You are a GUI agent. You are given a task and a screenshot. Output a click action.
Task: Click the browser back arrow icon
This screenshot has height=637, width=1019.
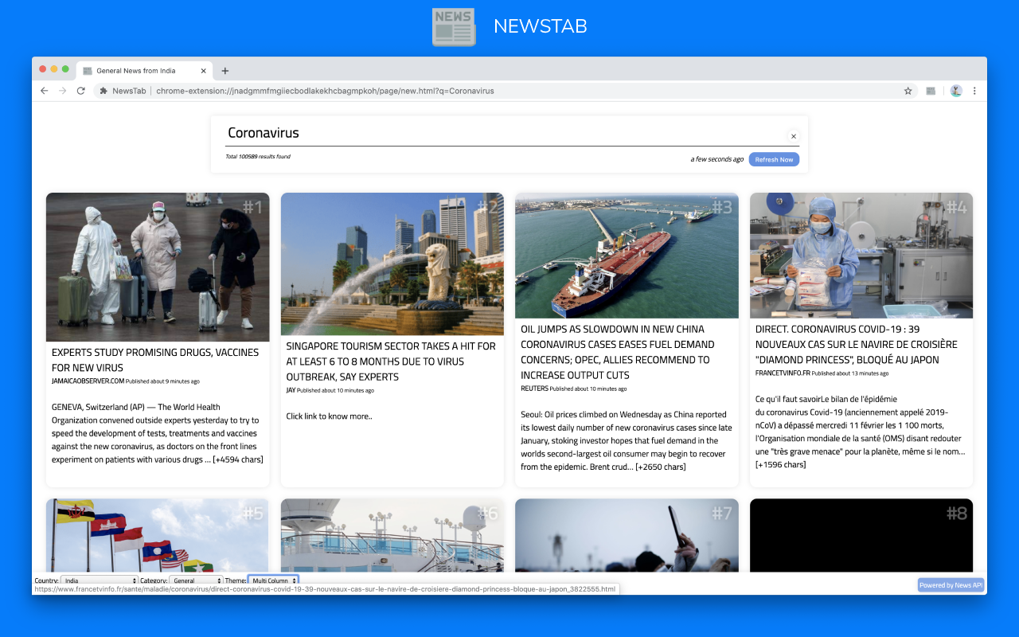click(x=44, y=91)
